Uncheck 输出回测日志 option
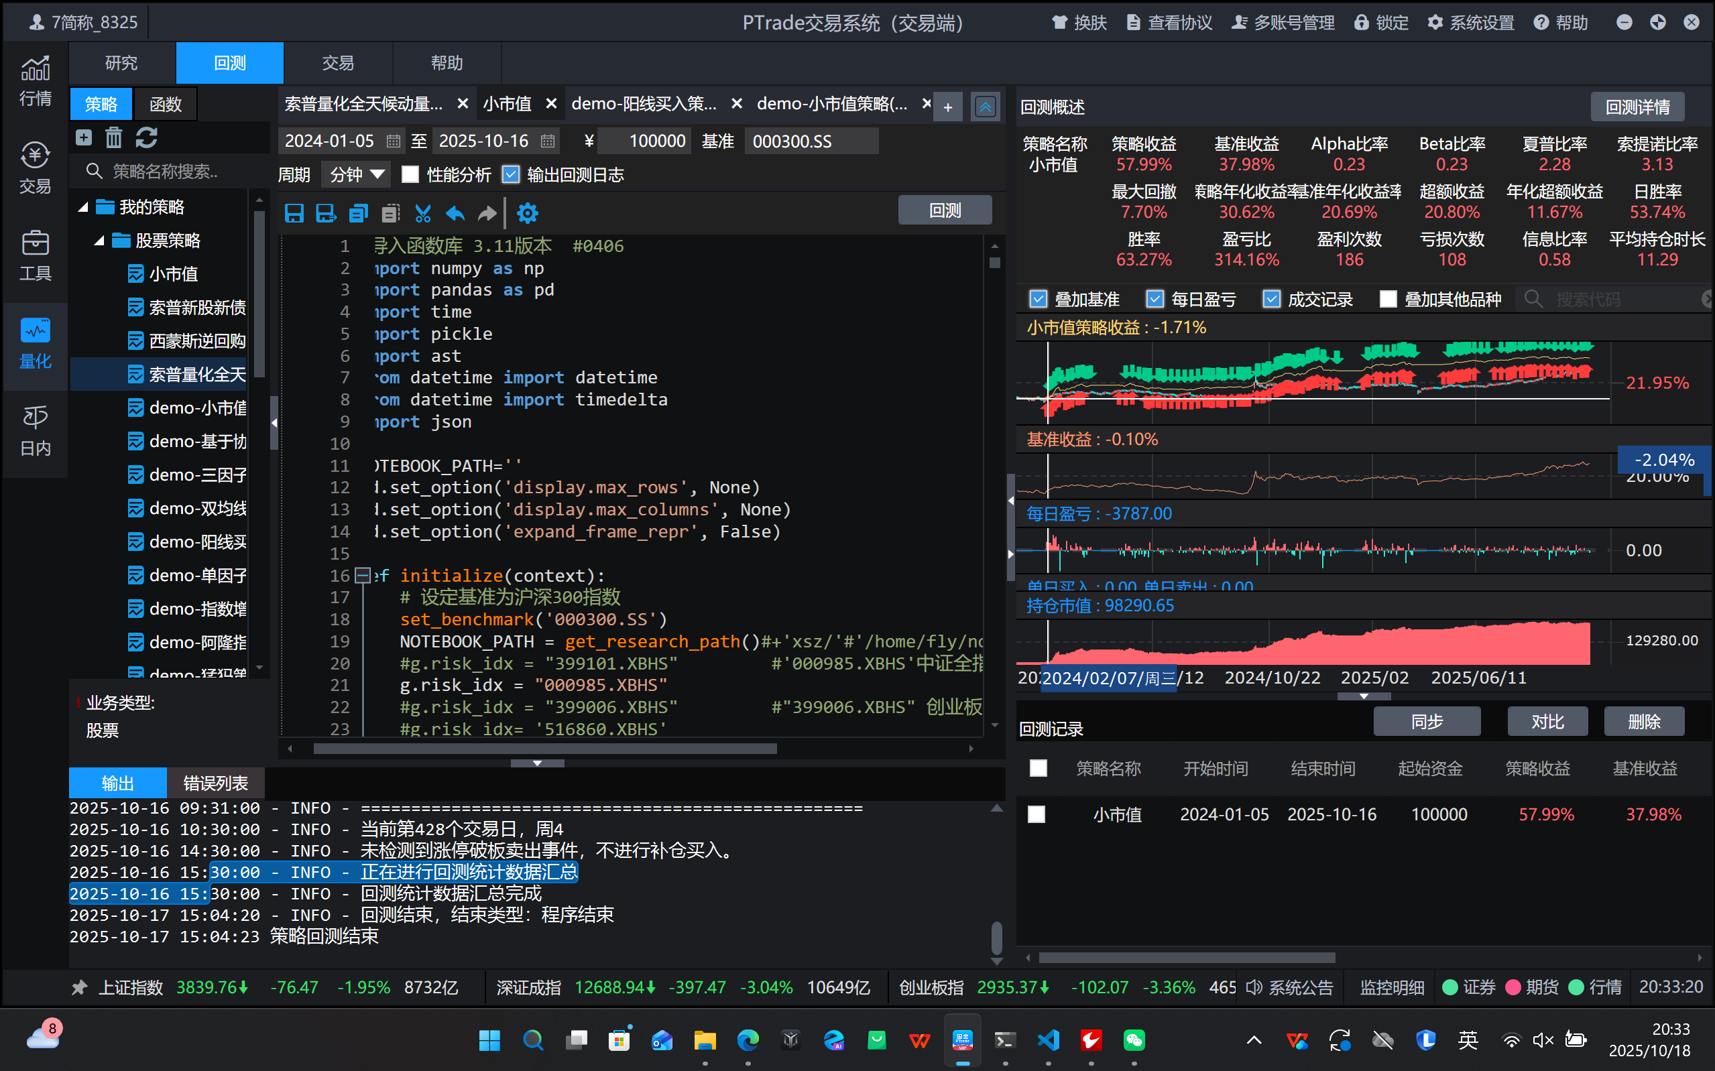 511,175
